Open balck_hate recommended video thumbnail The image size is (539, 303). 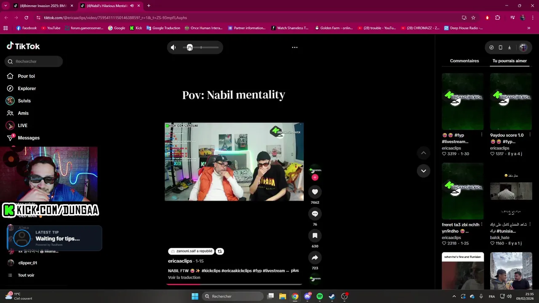point(511,191)
